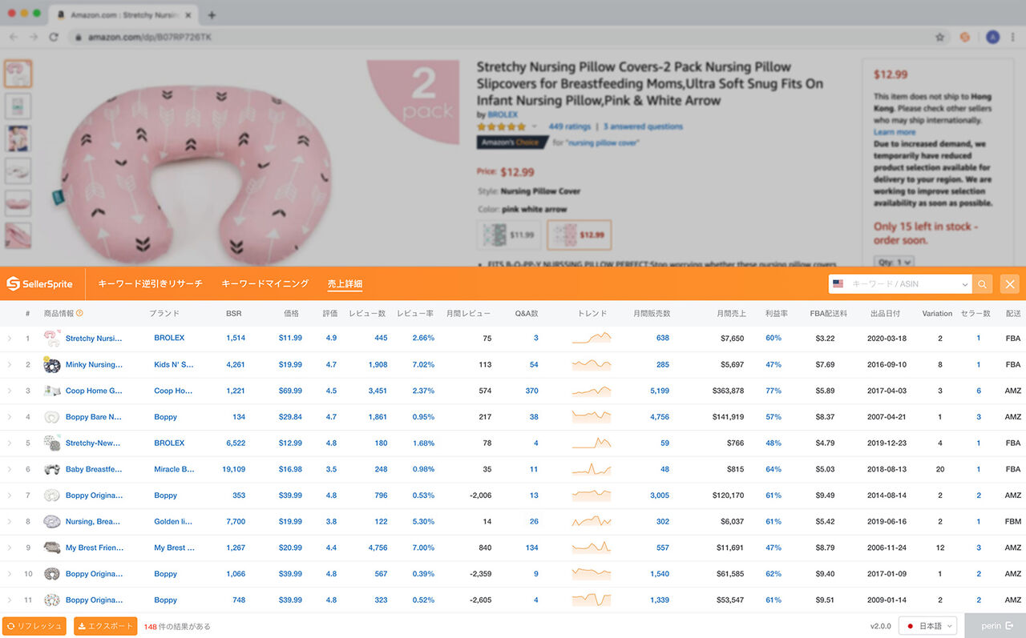Select the $12.99 pink arrow swatch
1026x638 pixels.
pyautogui.click(x=580, y=235)
